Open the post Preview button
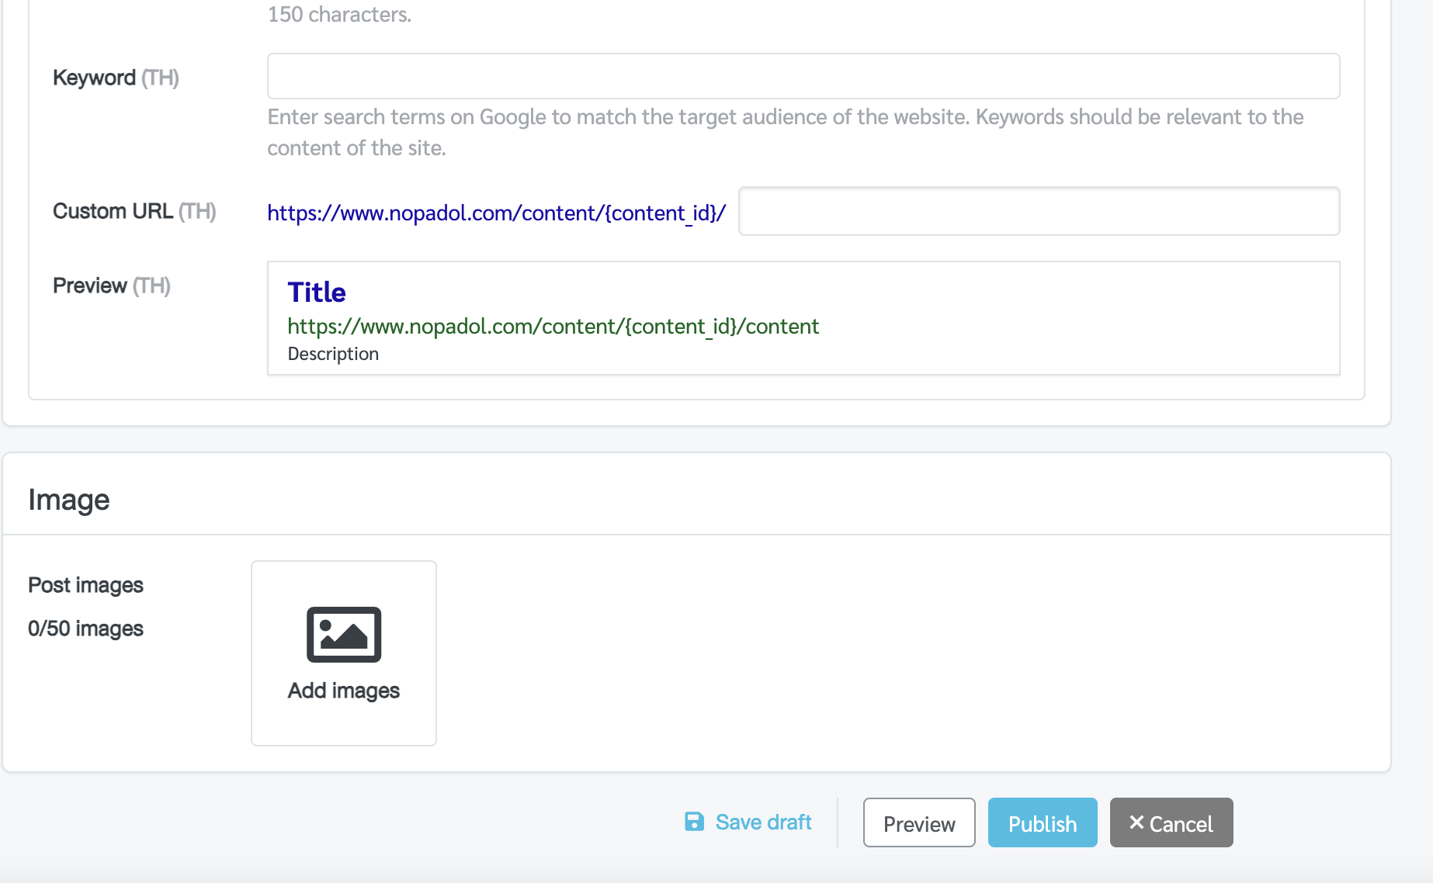 919,822
